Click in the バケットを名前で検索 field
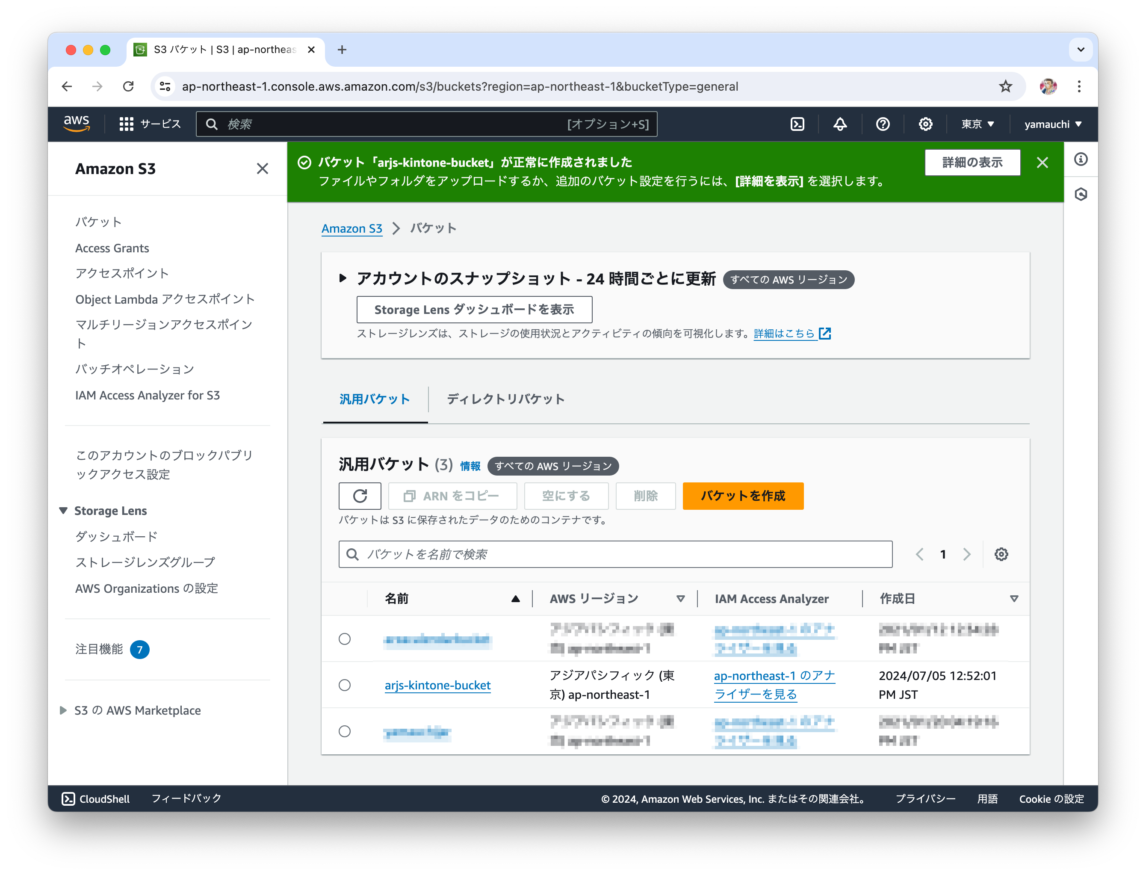This screenshot has height=875, width=1146. (615, 554)
